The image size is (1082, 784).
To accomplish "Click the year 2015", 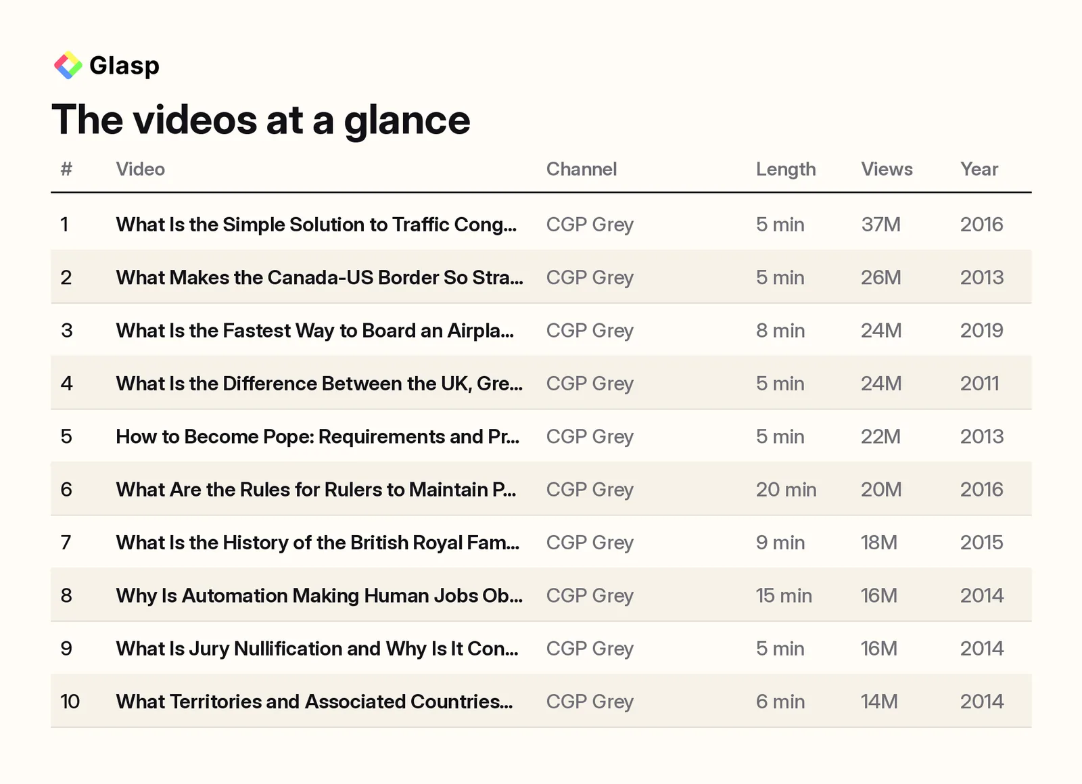I will click(x=982, y=543).
